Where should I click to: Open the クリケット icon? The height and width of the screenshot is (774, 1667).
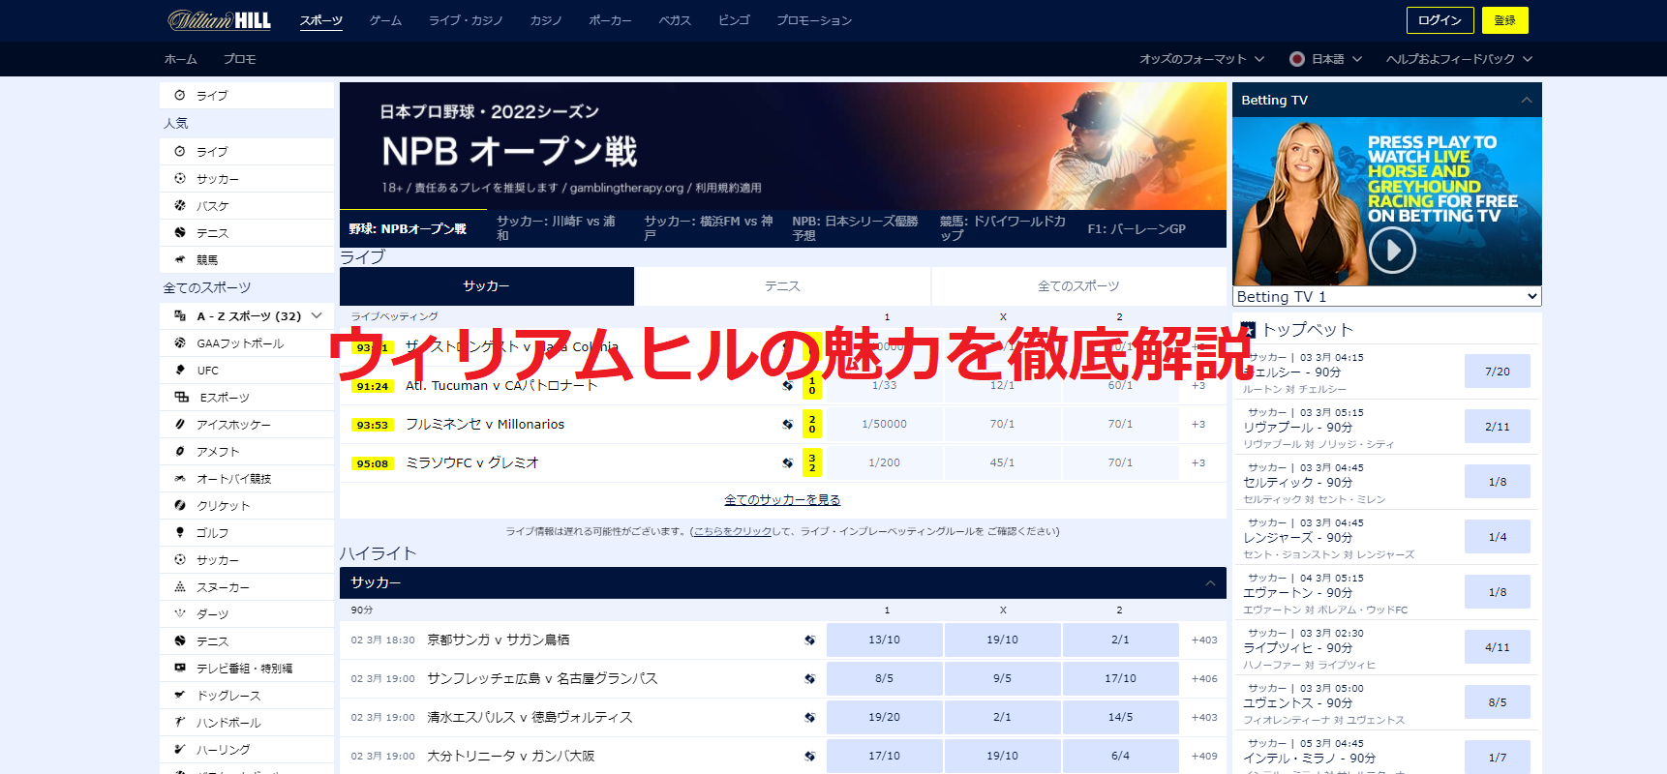[179, 505]
